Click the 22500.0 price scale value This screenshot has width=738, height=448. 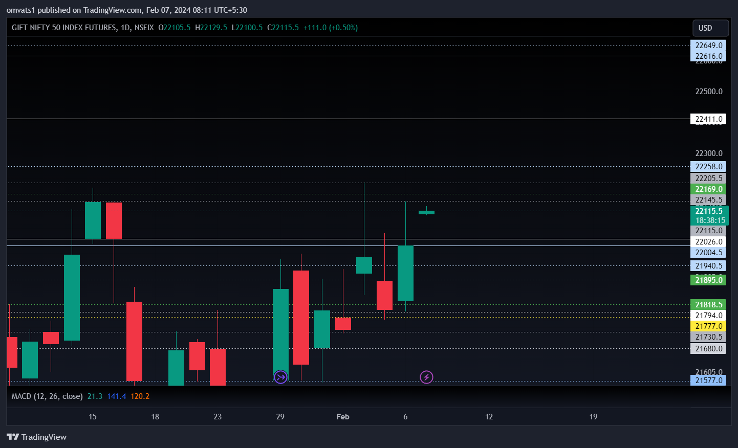click(x=709, y=92)
